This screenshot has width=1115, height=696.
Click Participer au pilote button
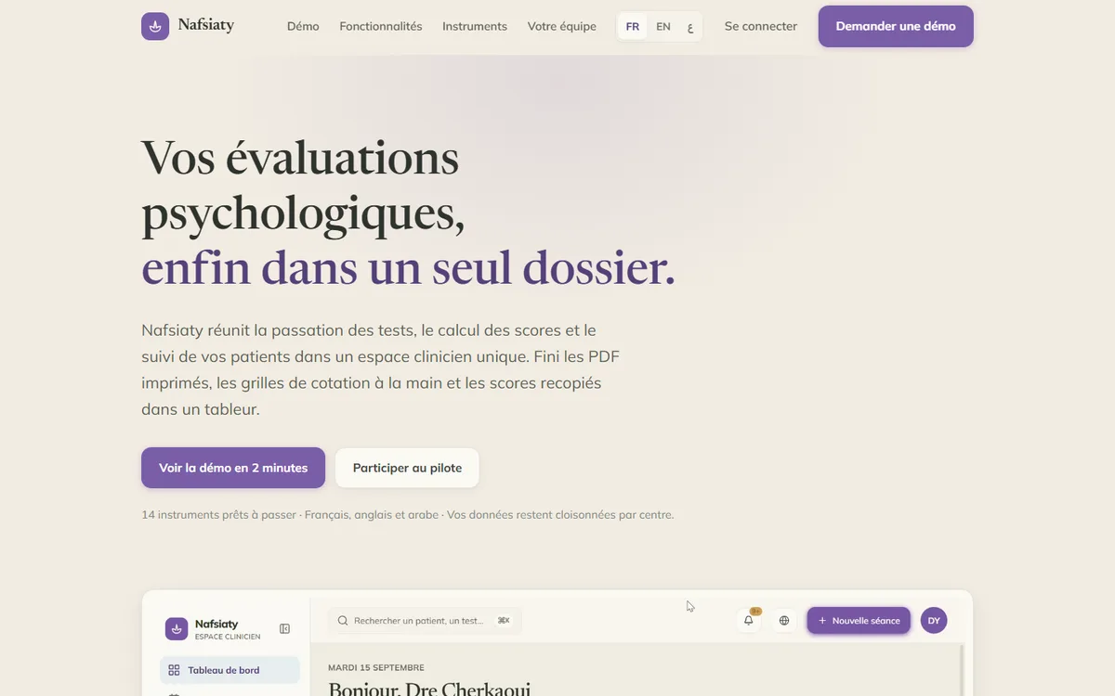[x=407, y=468]
